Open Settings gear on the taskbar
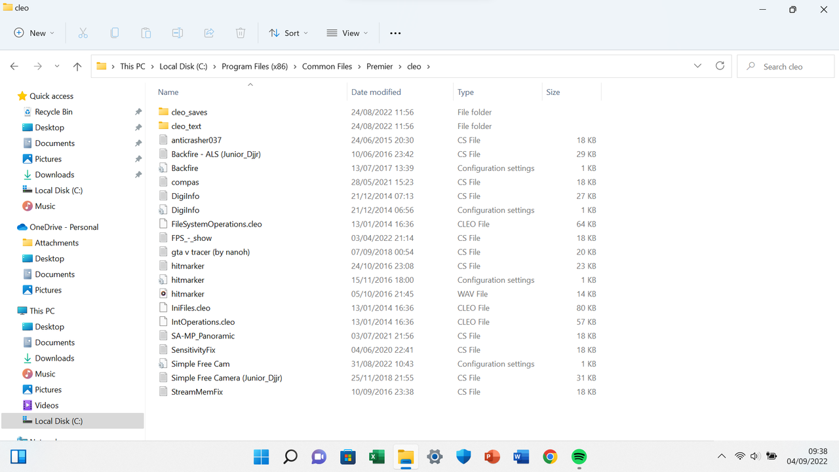 tap(435, 456)
